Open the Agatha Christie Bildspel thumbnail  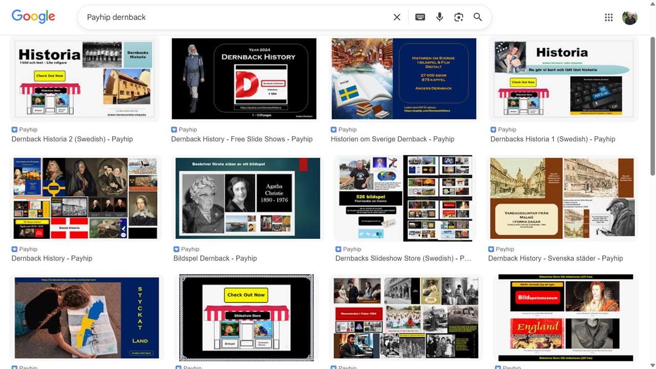(248, 198)
